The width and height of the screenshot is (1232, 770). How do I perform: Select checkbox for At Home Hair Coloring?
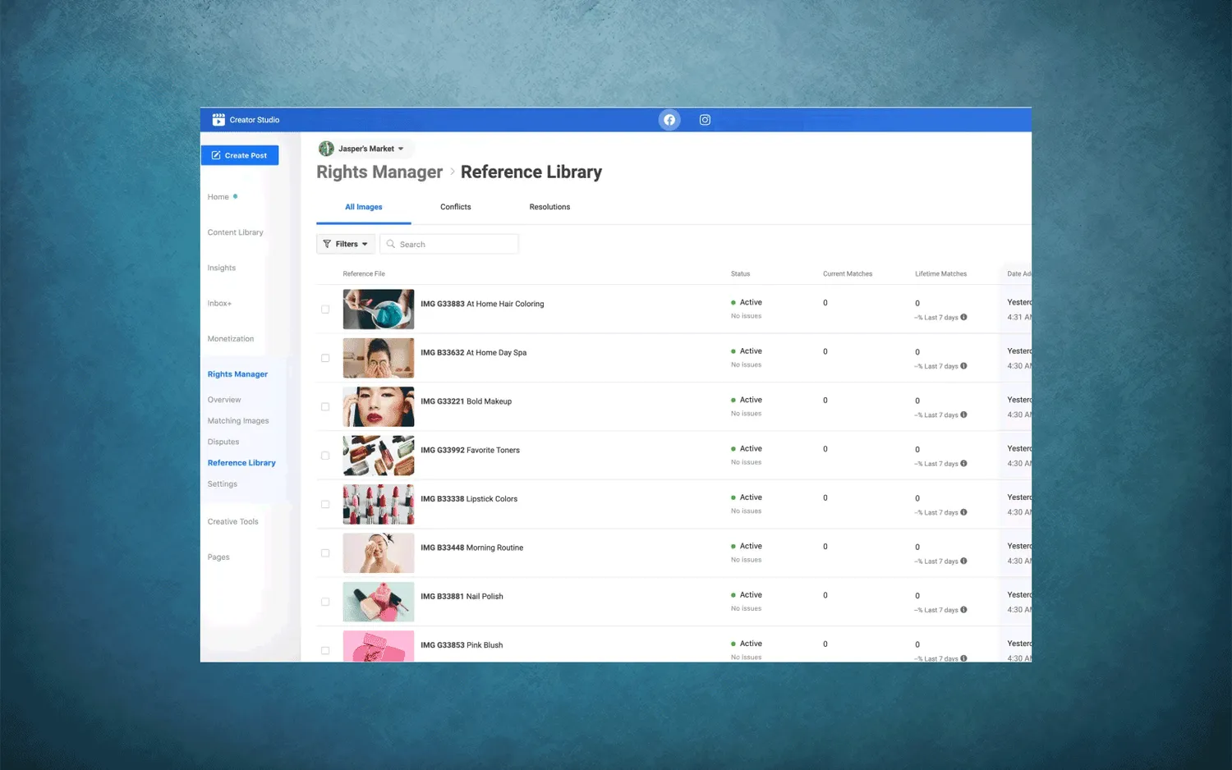point(325,309)
